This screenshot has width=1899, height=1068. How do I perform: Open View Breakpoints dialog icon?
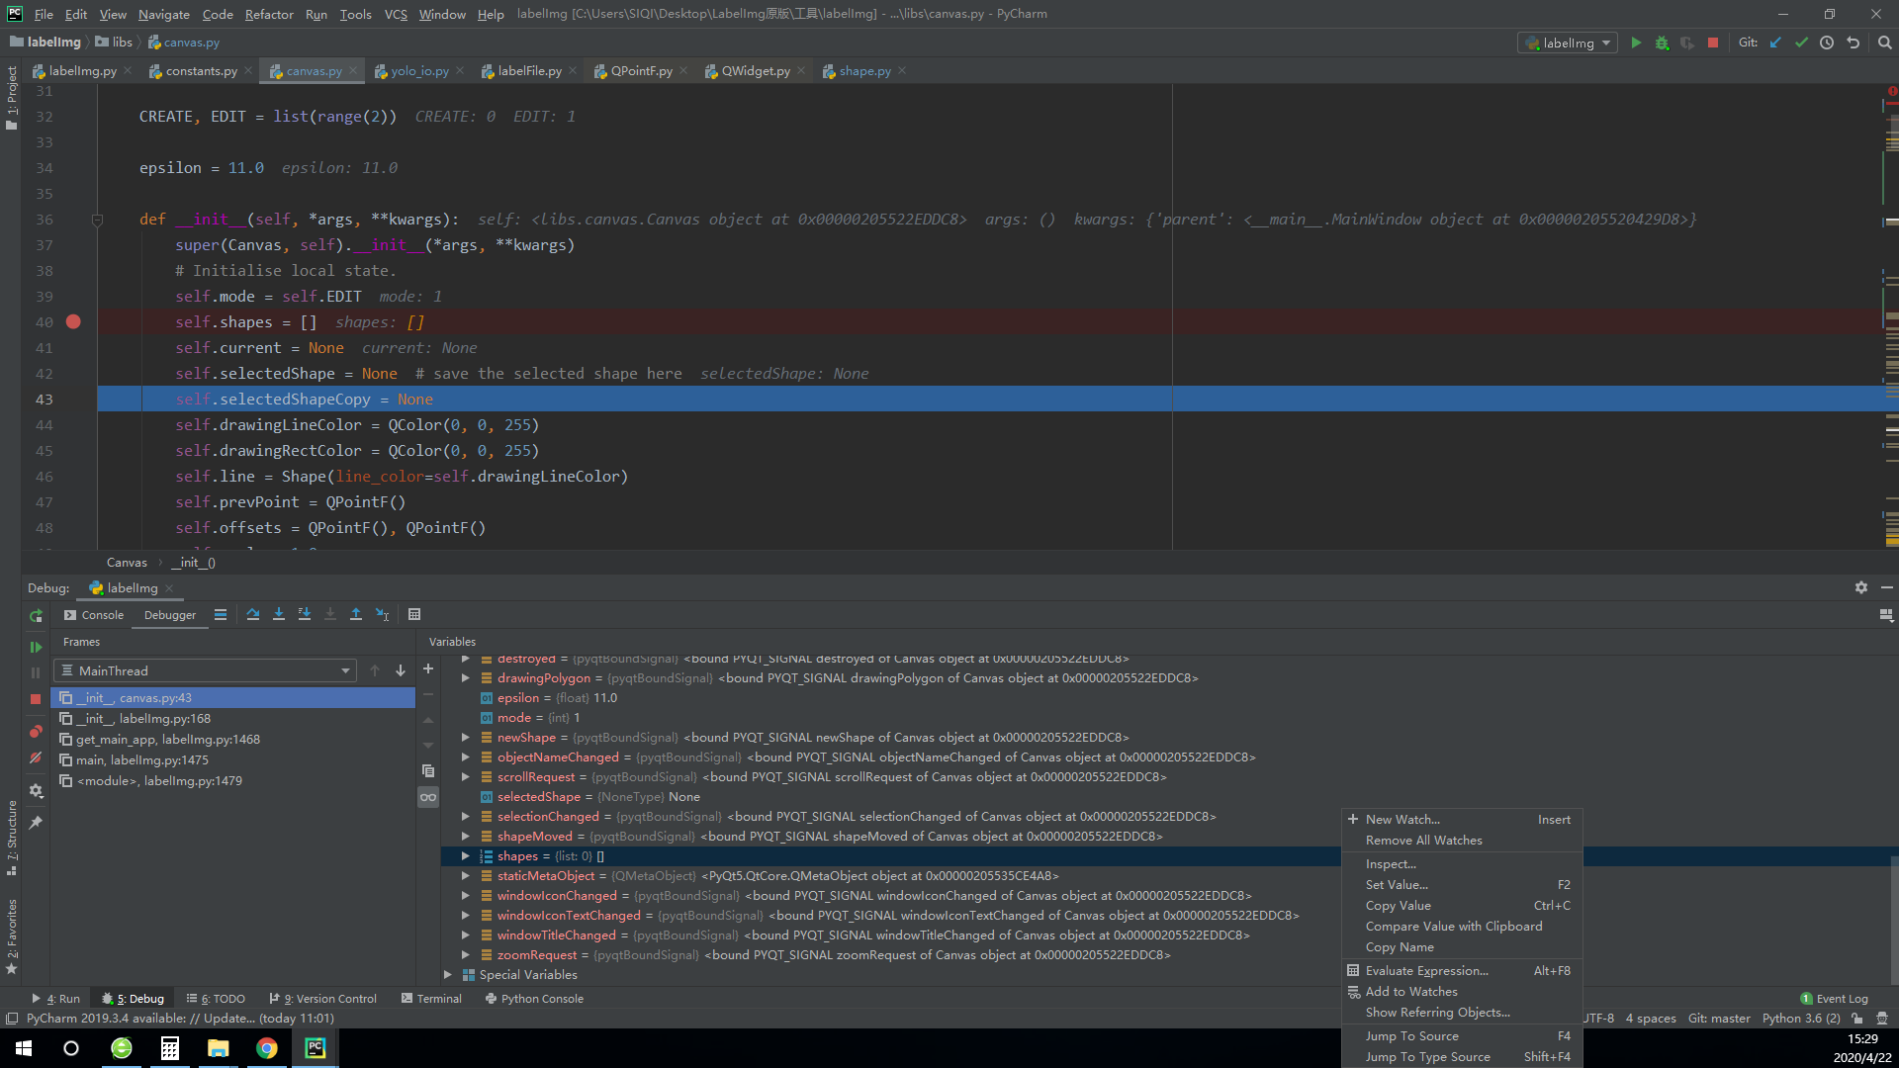coord(36,732)
